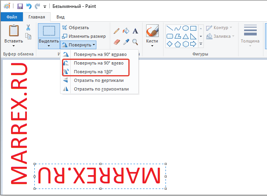267x196 pixels.
Task: Select the Right triangle shape
Action: point(193,36)
